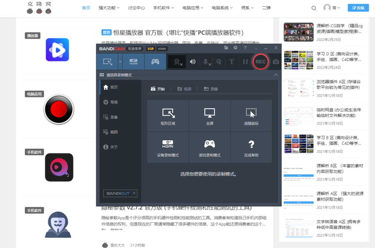The height and width of the screenshot is (248, 375).
Task: Toggle speaker sound icon in Bandicam toolbar
Action: pyautogui.click(x=193, y=62)
